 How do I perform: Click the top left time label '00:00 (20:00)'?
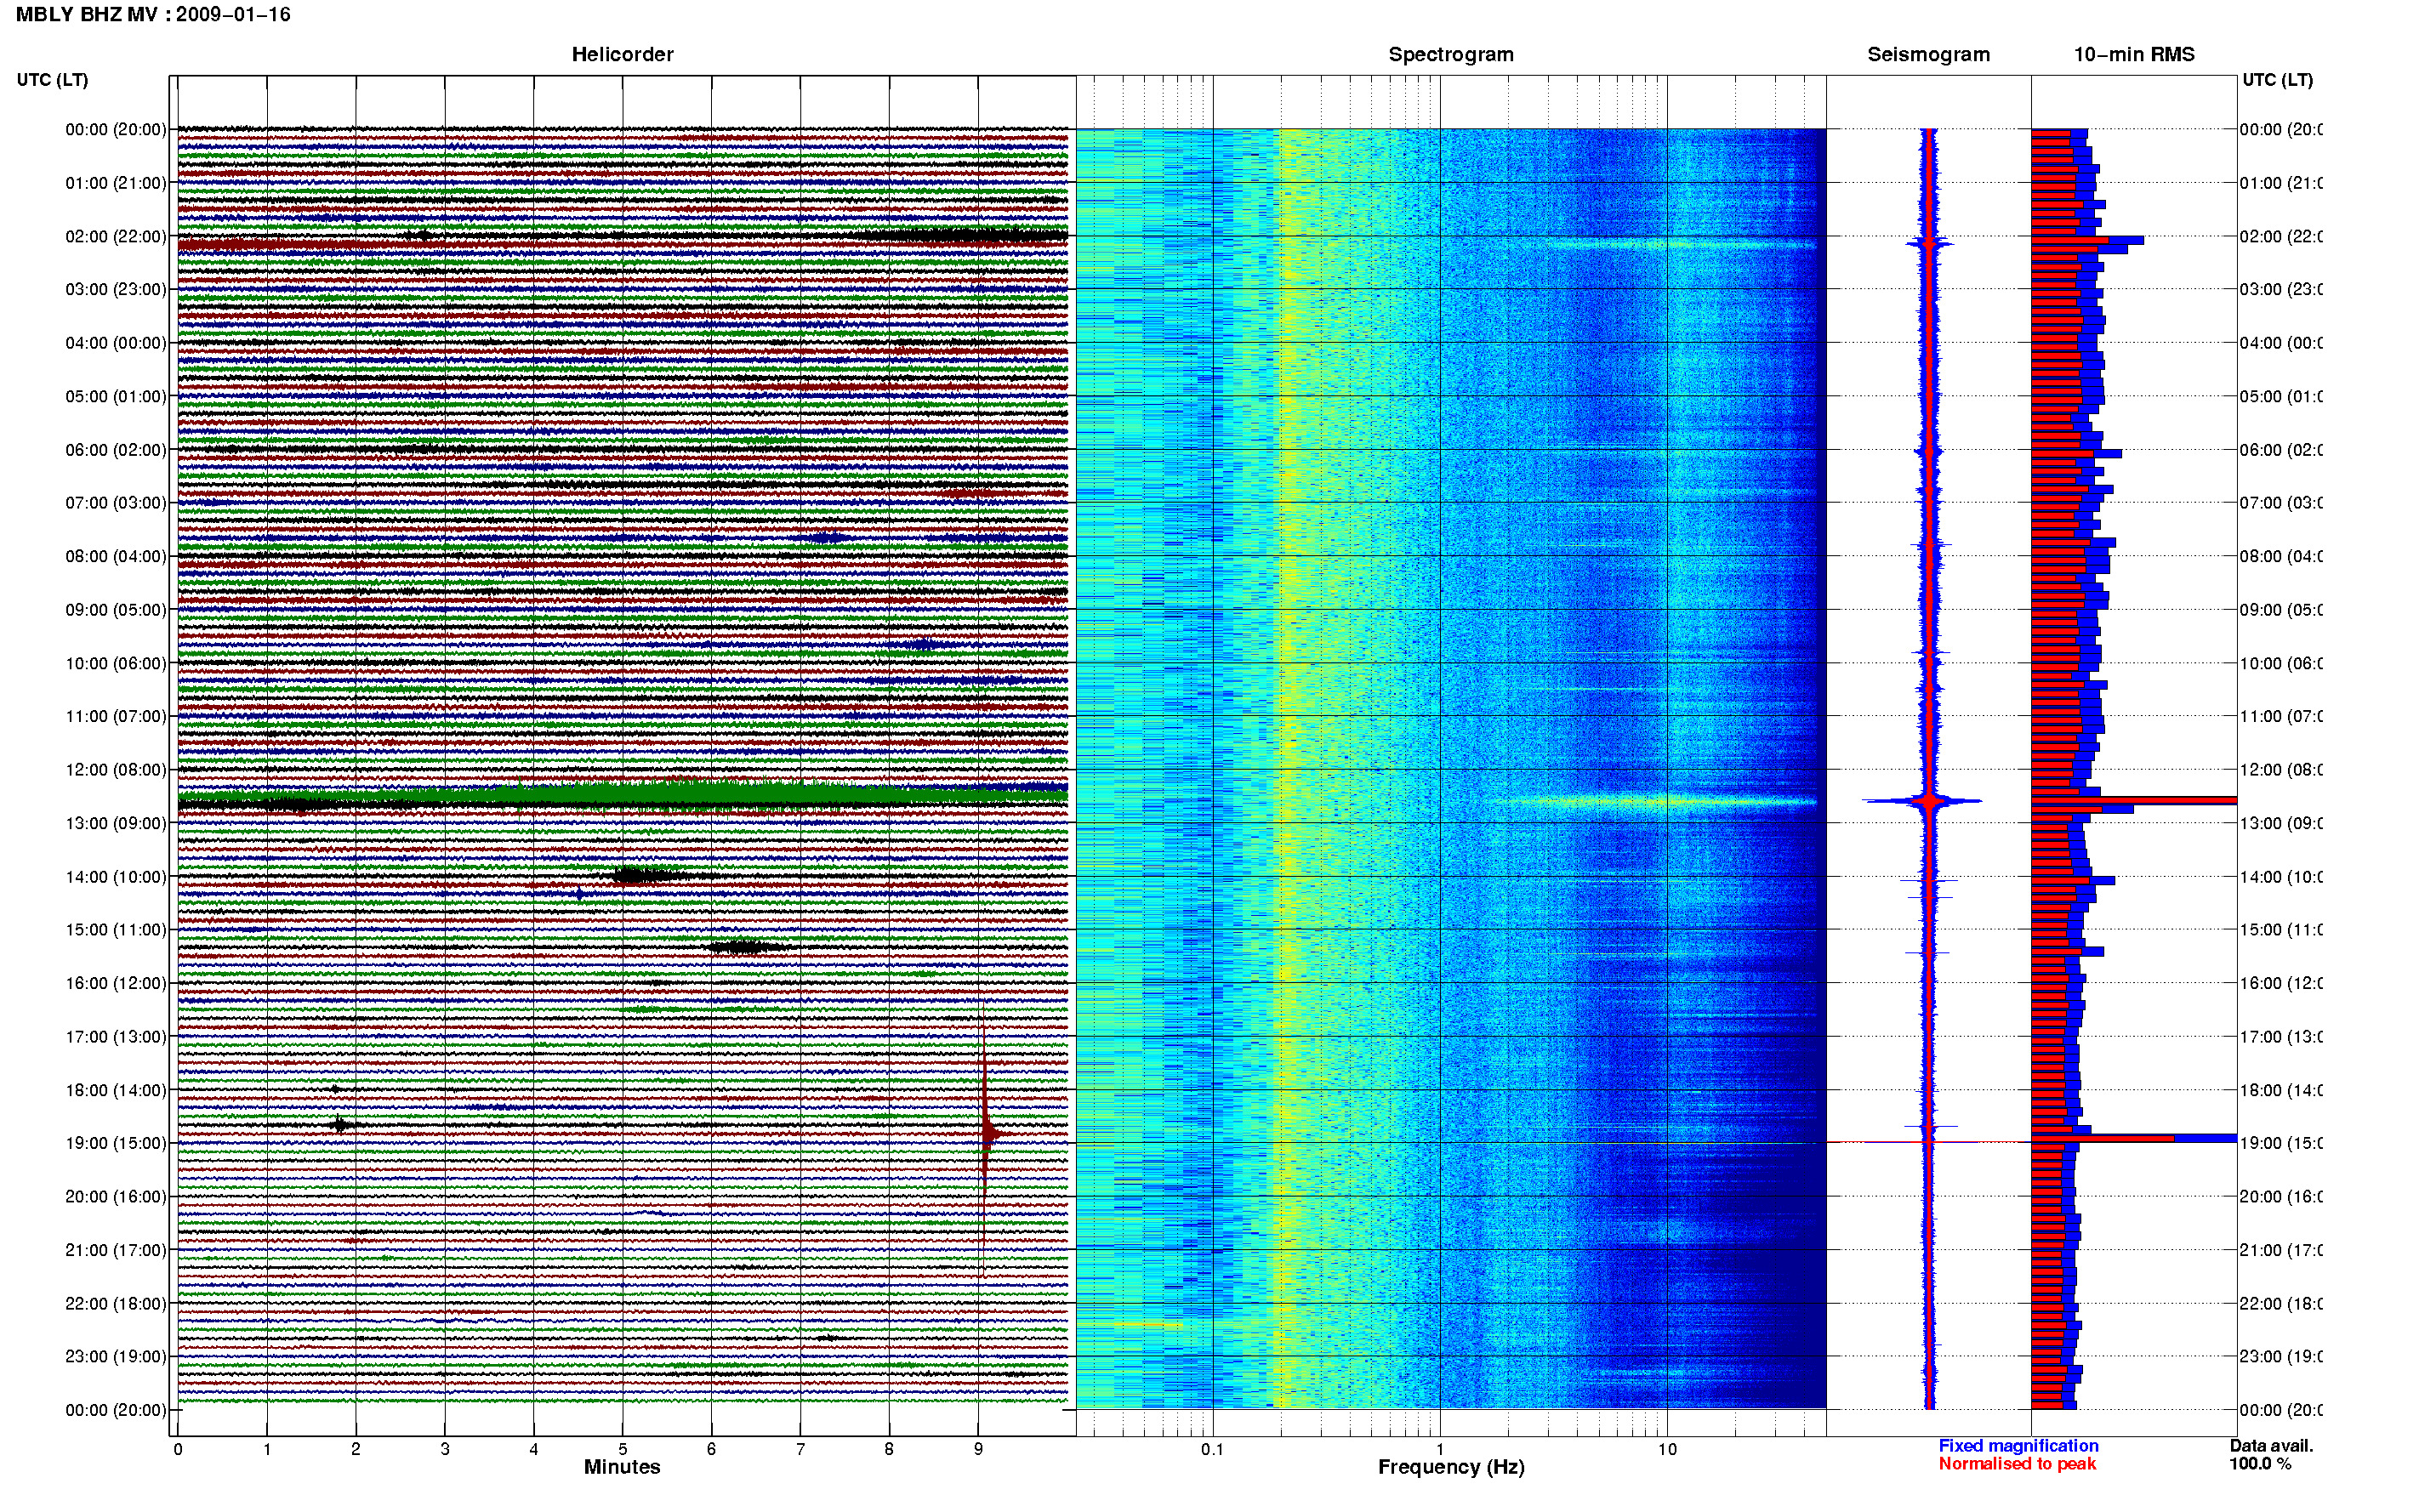(116, 129)
